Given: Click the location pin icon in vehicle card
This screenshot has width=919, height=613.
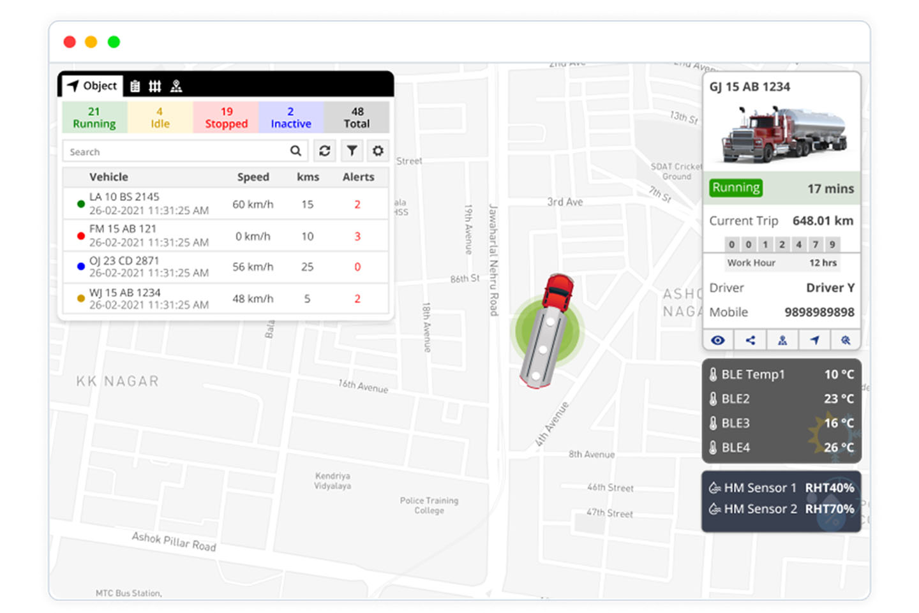Looking at the screenshot, I should [x=782, y=340].
